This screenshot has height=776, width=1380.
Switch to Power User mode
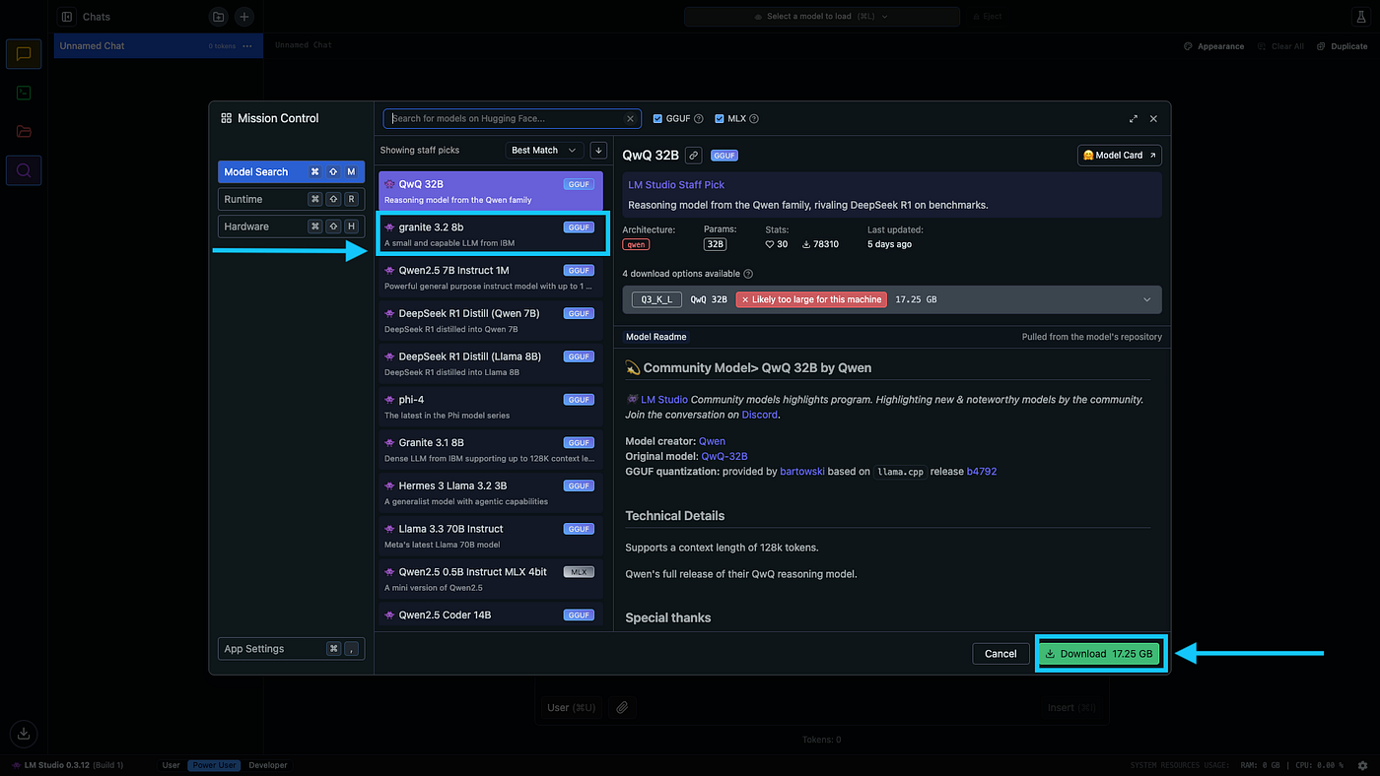click(215, 765)
